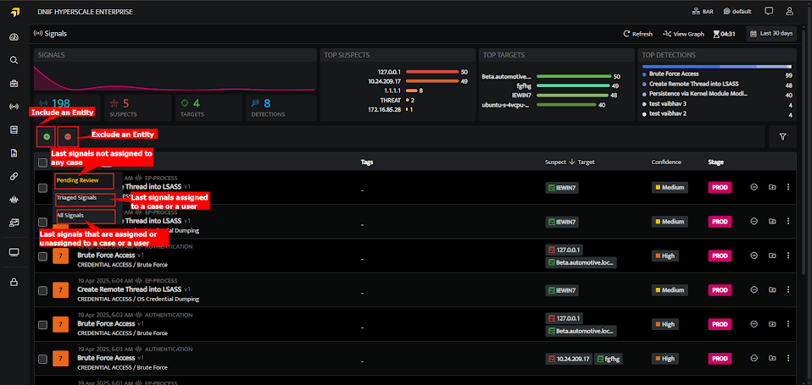Viewport: 812px width, 385px height.
Task: Open the BAR cluster selector
Action: point(703,11)
